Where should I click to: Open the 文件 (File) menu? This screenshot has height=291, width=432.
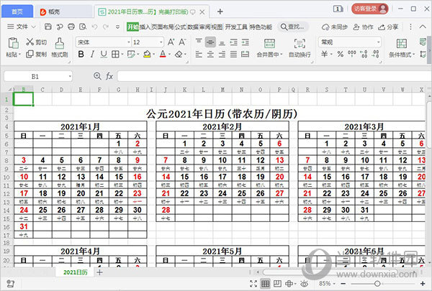click(22, 27)
